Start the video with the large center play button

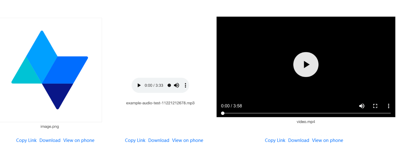coord(306,64)
